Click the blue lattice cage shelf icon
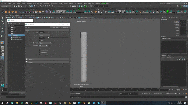Screen dimensions: 188x105 (47, 12)
